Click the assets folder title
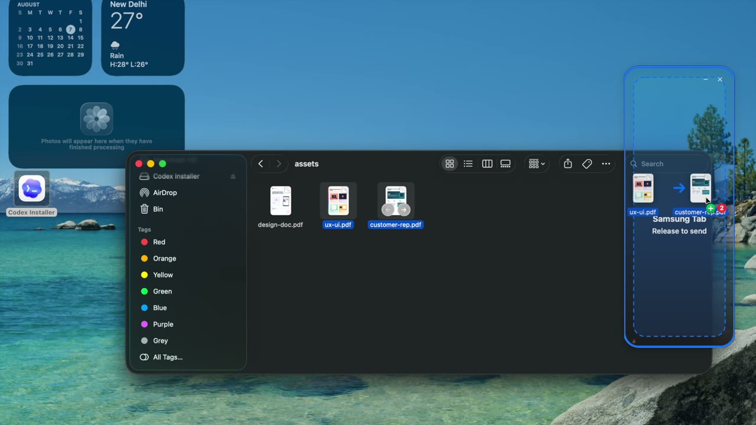This screenshot has height=425, width=756. click(x=307, y=164)
